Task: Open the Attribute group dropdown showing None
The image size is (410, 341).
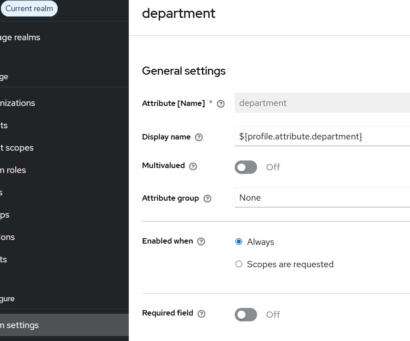Action: pyautogui.click(x=322, y=198)
